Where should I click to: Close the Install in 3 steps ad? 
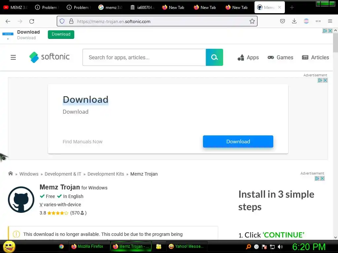322,178
